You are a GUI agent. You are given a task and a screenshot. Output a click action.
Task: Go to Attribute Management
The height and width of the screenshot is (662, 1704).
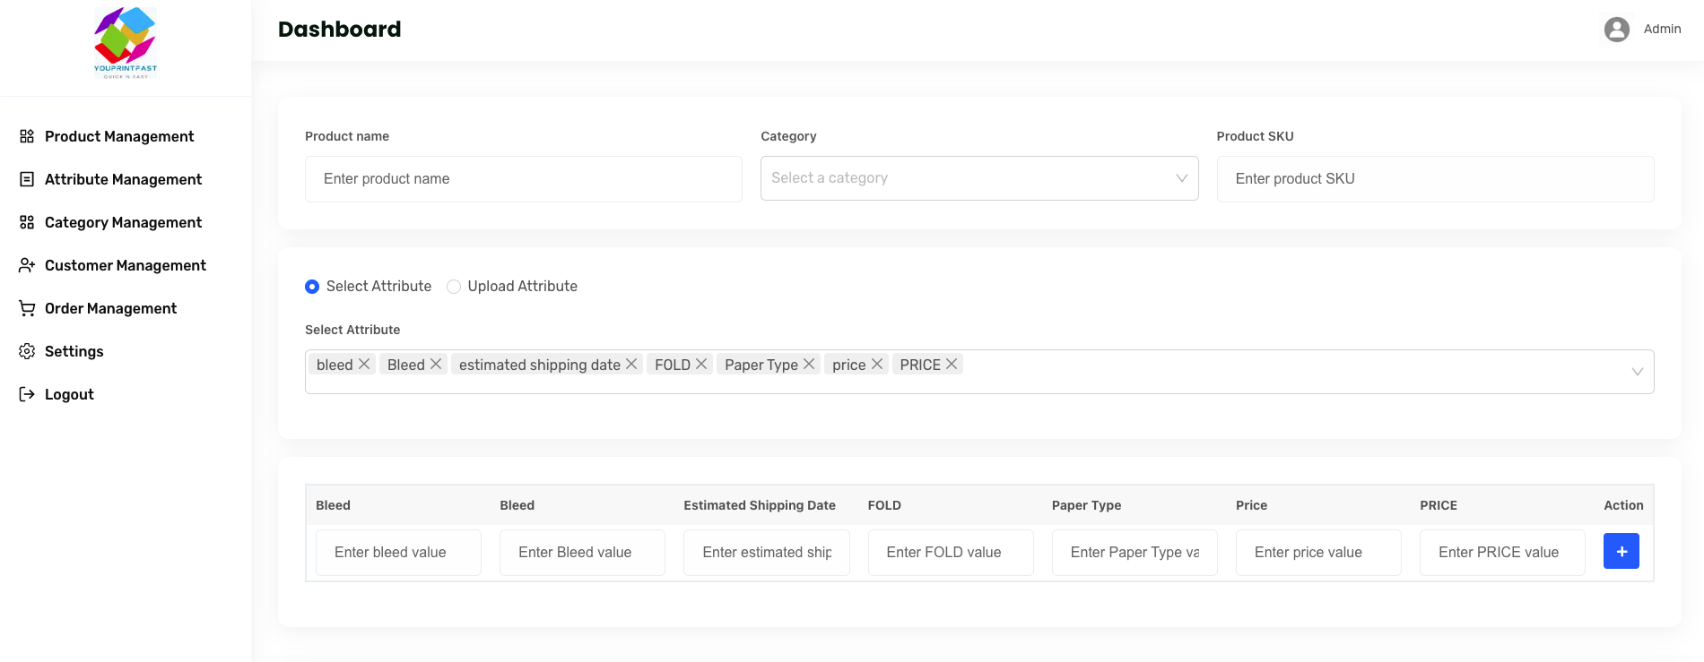point(123,179)
